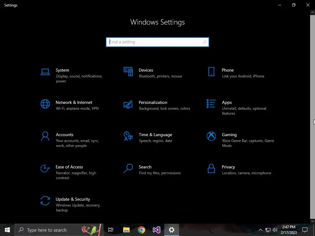Viewport: 315px width, 236px height.
Task: Click the Privacy heading text
Action: click(x=228, y=167)
